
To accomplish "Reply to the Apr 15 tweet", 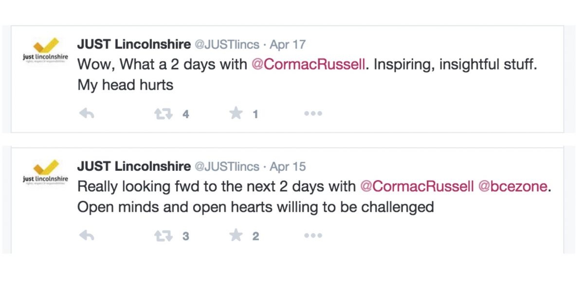I will coord(86,236).
